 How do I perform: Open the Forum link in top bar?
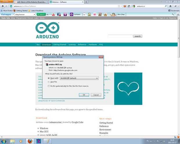[30, 18]
